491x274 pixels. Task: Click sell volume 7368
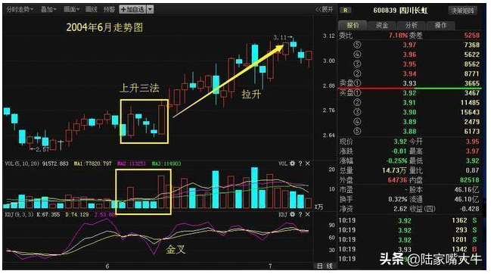tap(471, 45)
